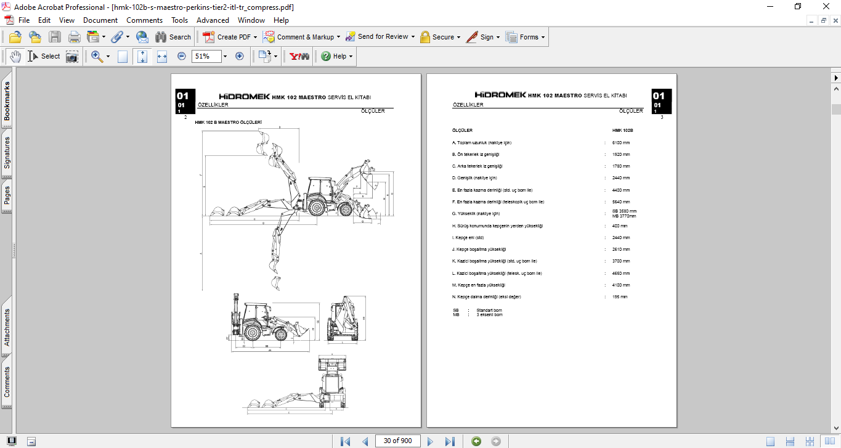The height and width of the screenshot is (448, 841).
Task: Enable Continuous page layout
Action: 790,441
